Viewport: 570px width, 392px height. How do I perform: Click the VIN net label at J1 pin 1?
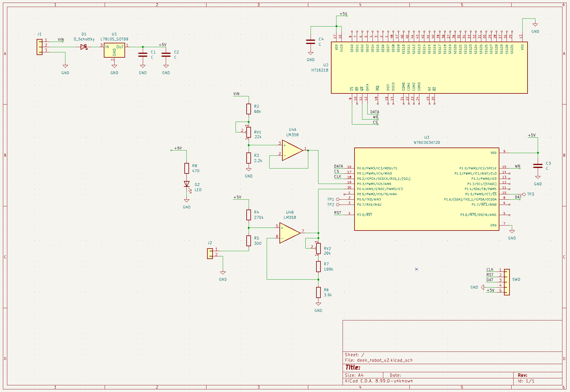[60, 40]
